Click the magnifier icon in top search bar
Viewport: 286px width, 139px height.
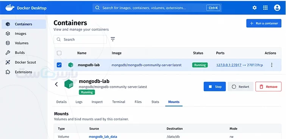point(98,8)
